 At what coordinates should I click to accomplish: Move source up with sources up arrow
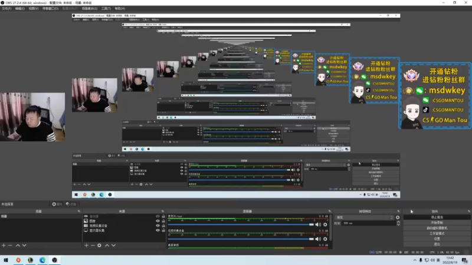(x=107, y=246)
